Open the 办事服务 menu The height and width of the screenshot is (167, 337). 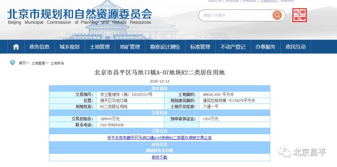(x=265, y=47)
